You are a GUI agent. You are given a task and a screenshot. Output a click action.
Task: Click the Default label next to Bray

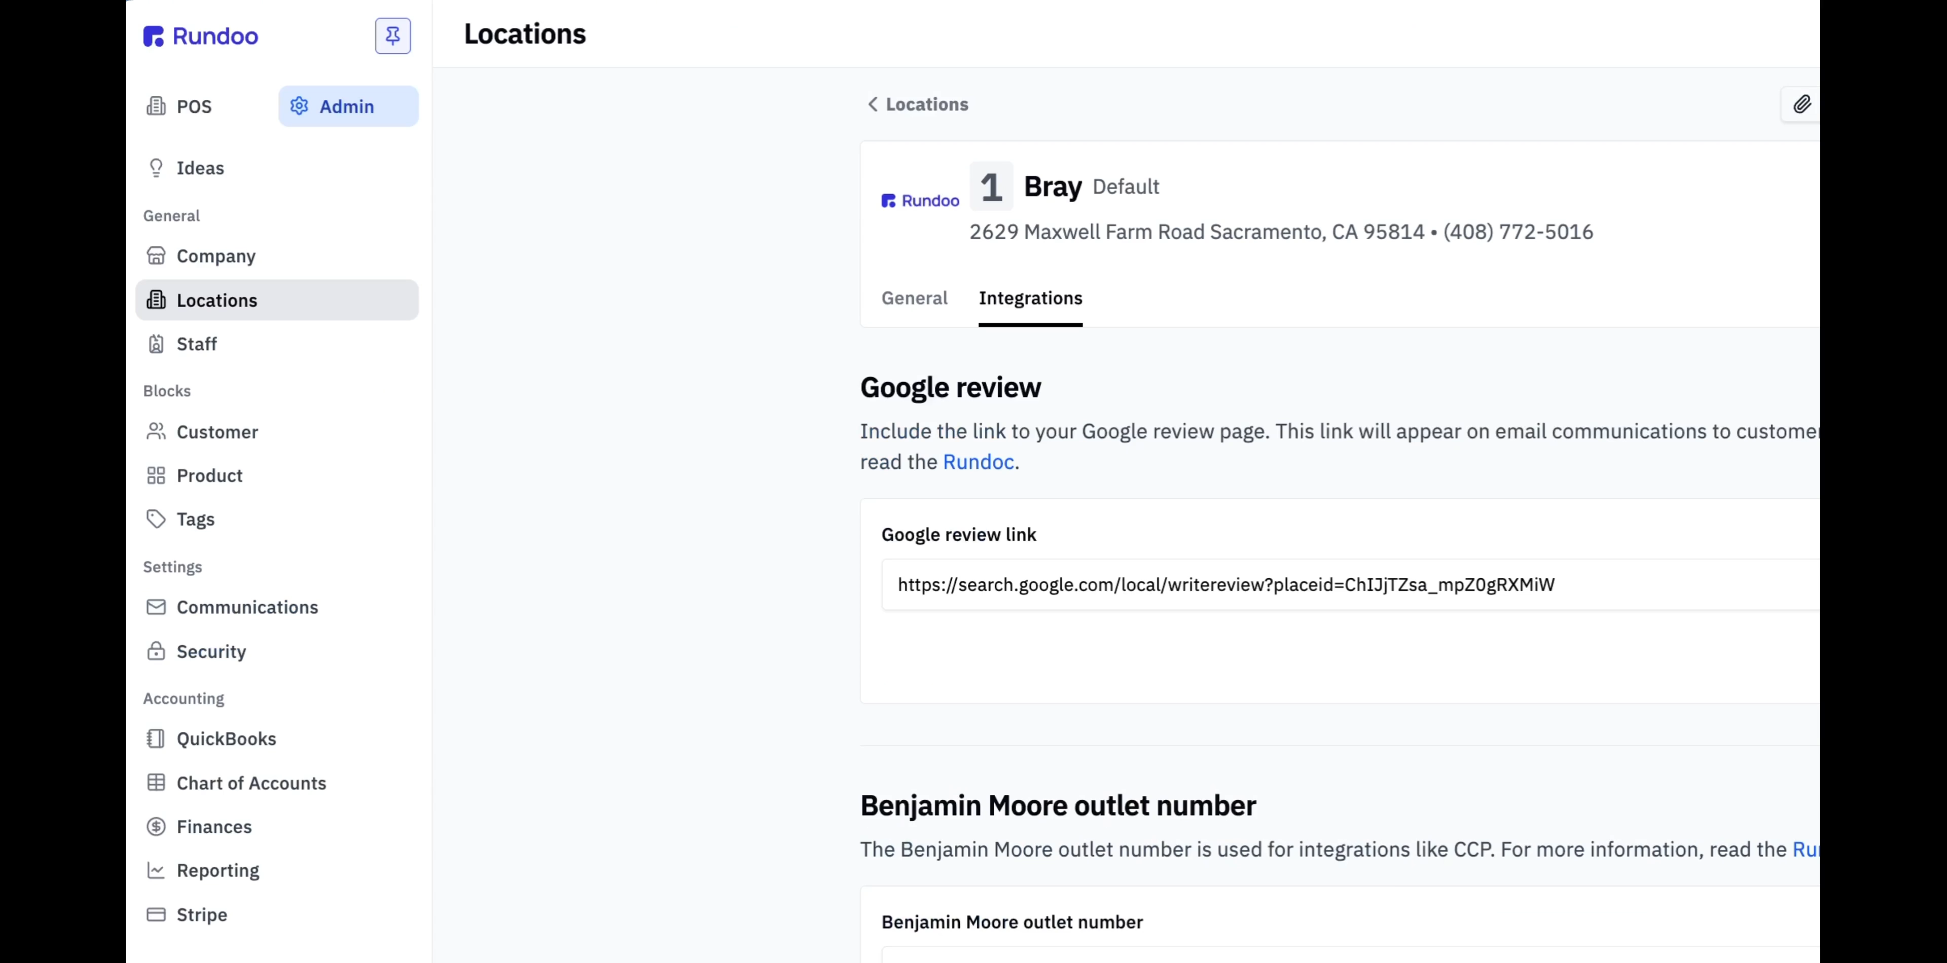tap(1126, 187)
